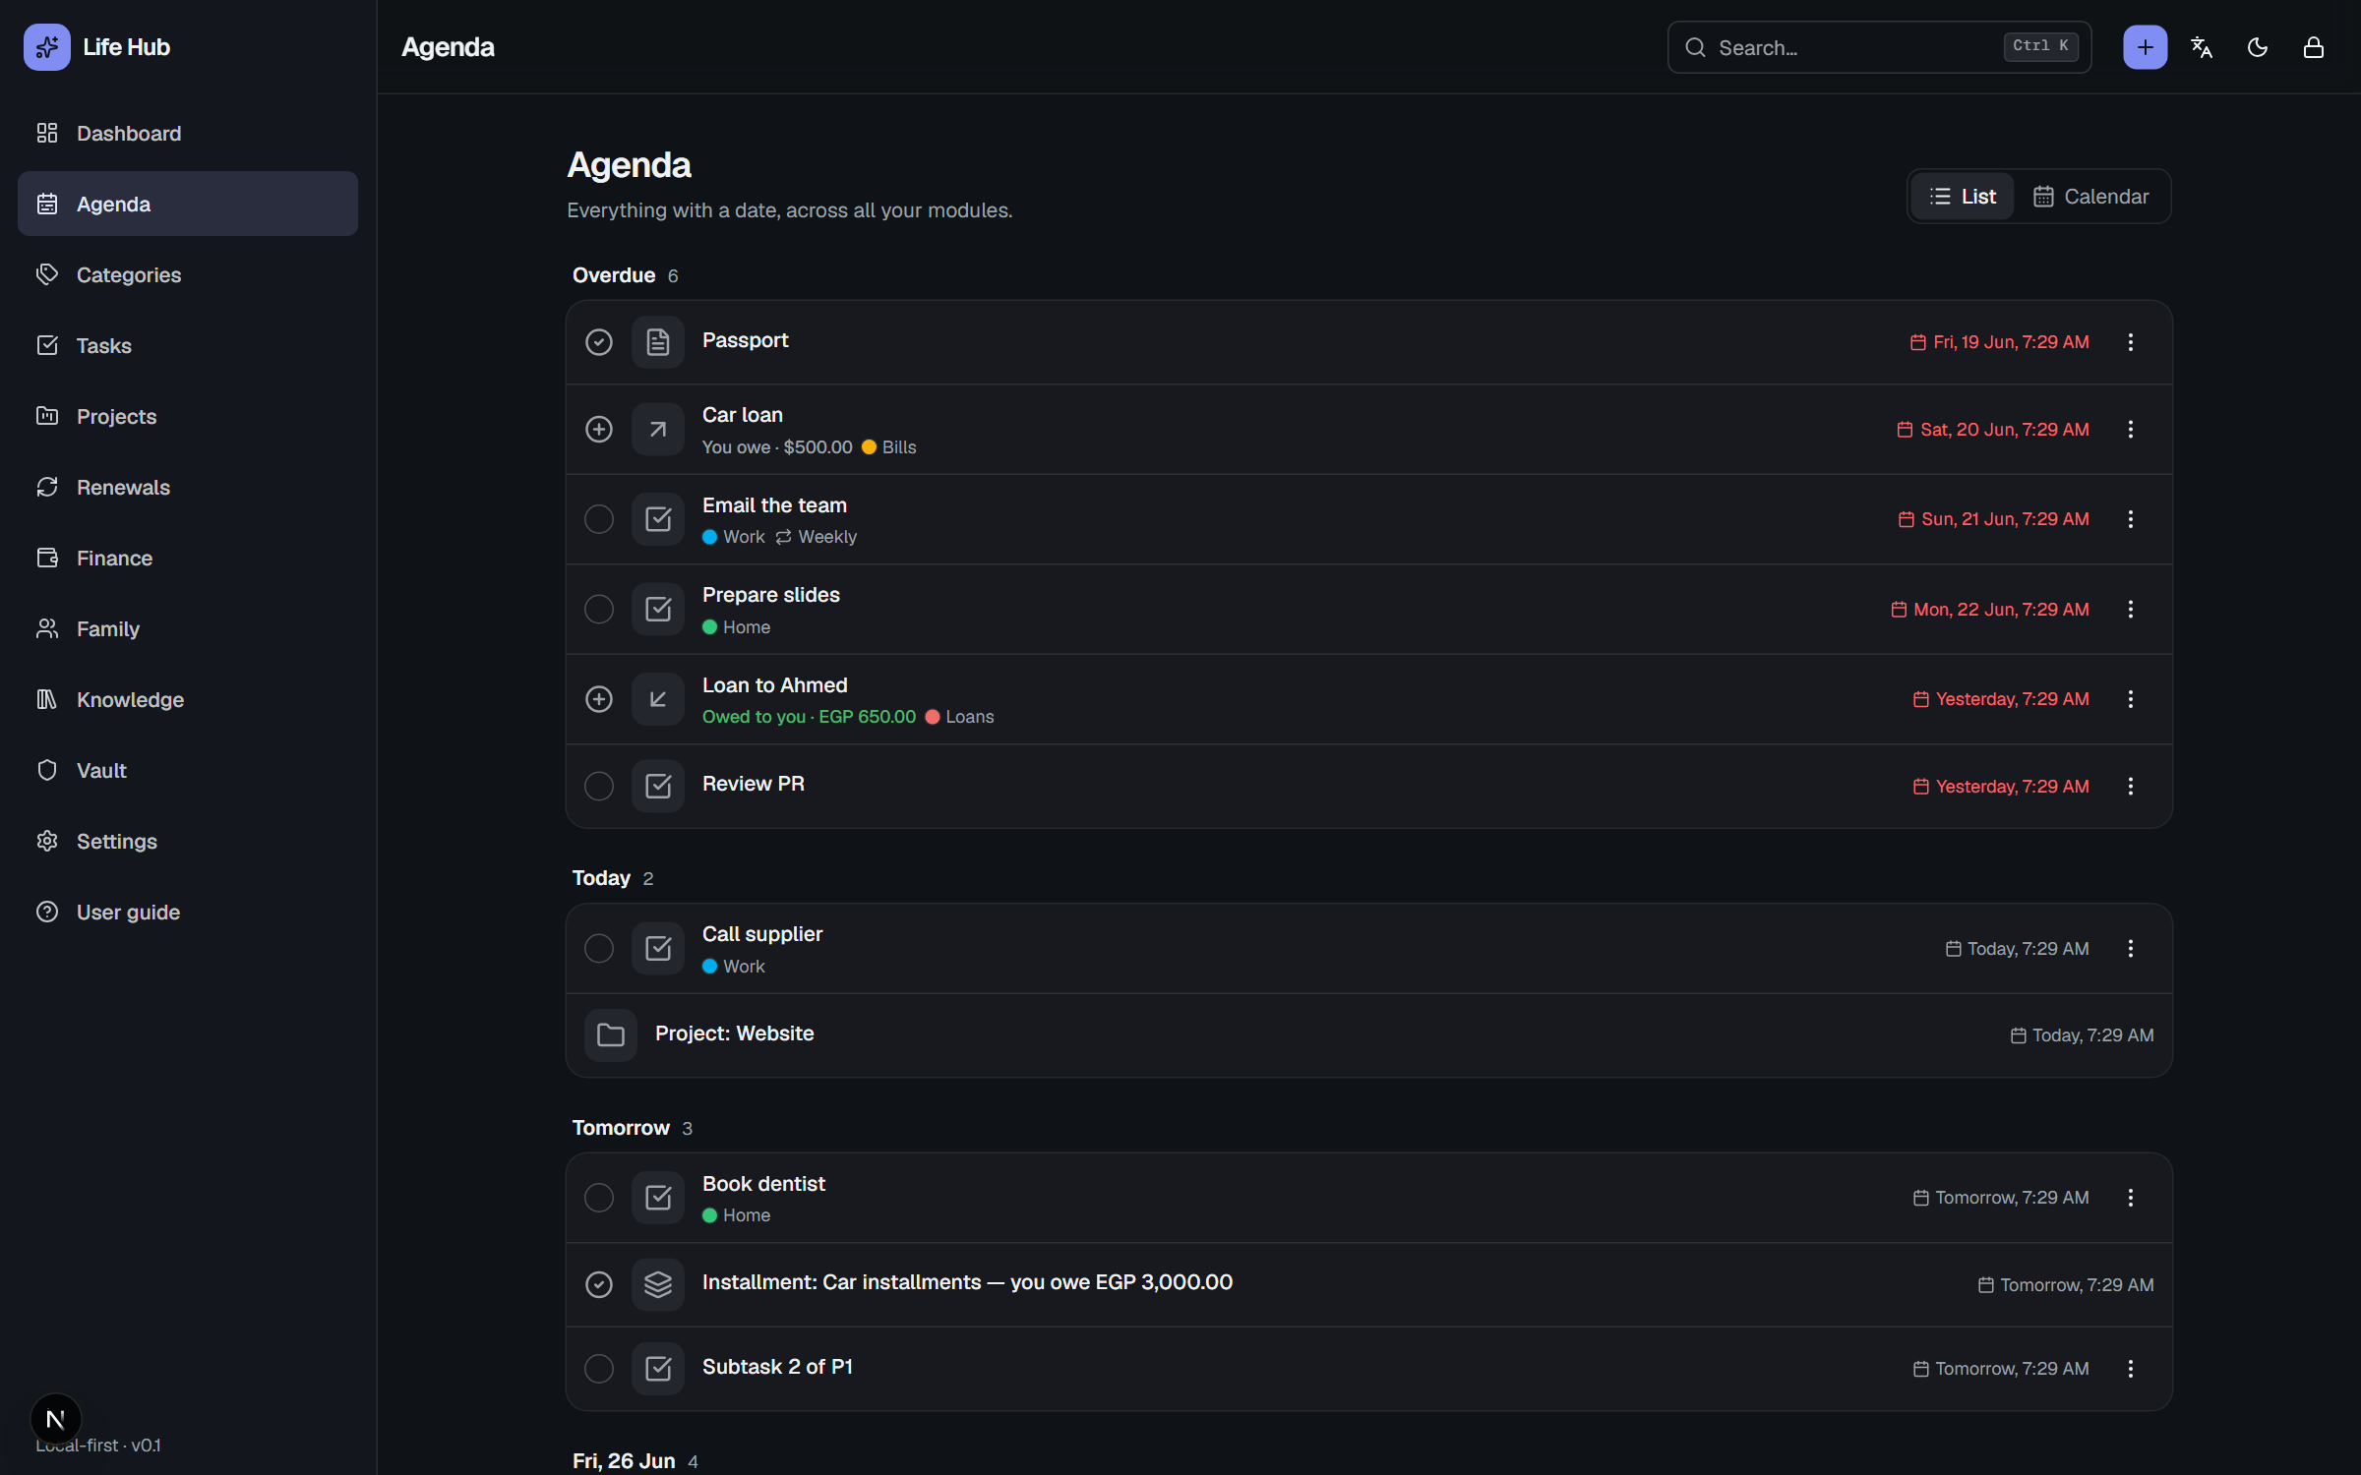Open Installment: Car installments entry title
The image size is (2361, 1475).
(x=967, y=1282)
